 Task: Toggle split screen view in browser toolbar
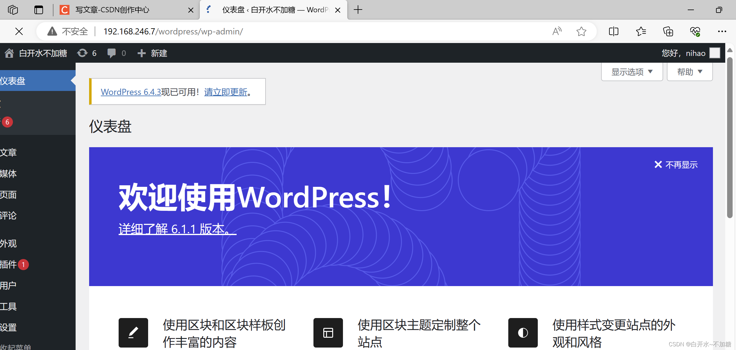coord(613,31)
